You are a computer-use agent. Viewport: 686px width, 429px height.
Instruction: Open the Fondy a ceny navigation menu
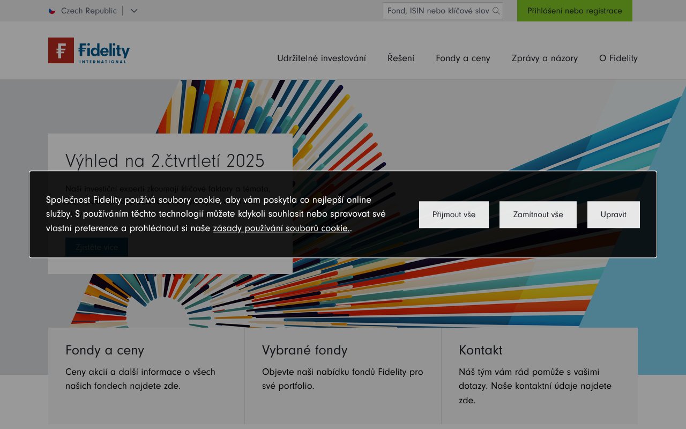click(x=462, y=58)
